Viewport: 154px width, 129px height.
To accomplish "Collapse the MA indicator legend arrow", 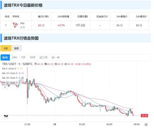I will [5, 87].
